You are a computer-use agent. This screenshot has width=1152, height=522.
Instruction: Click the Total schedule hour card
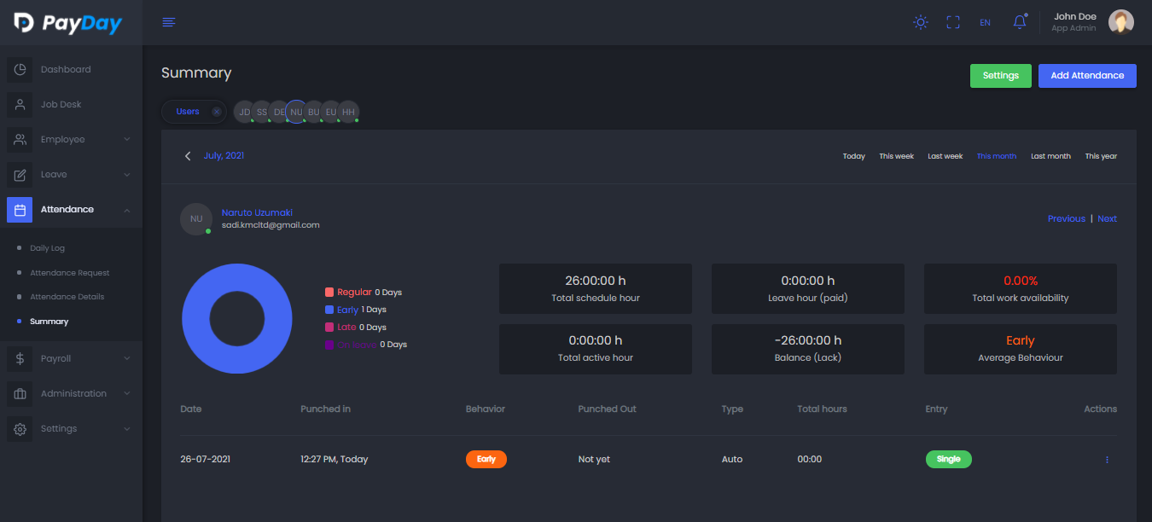tap(596, 288)
